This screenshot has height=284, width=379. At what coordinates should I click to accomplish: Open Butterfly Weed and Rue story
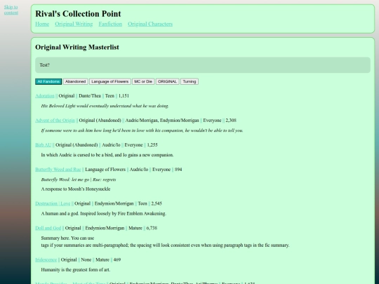tap(58, 170)
